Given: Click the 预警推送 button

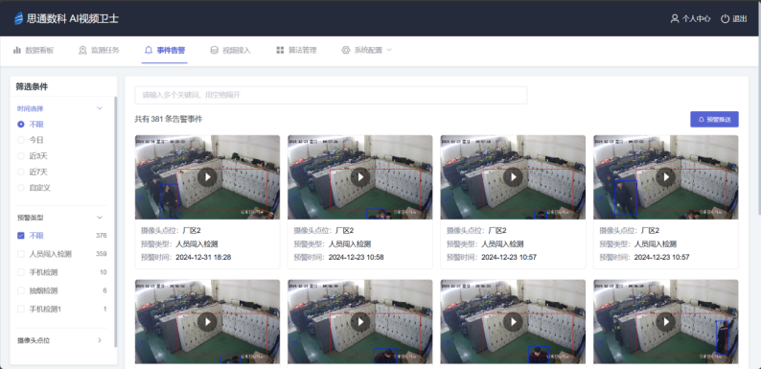Looking at the screenshot, I should pyautogui.click(x=714, y=119).
